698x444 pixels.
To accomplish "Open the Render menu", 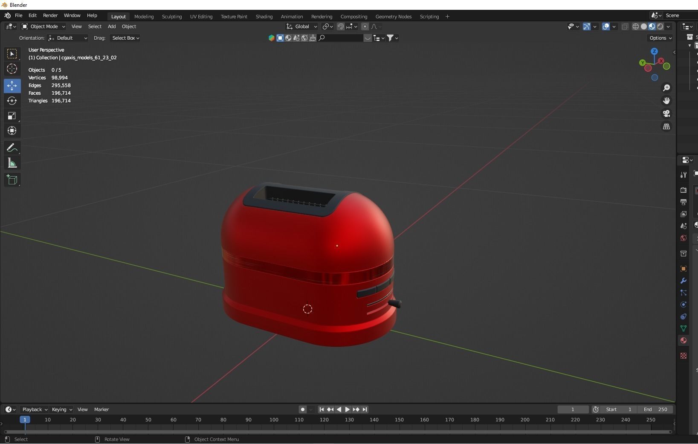I will (x=50, y=15).
